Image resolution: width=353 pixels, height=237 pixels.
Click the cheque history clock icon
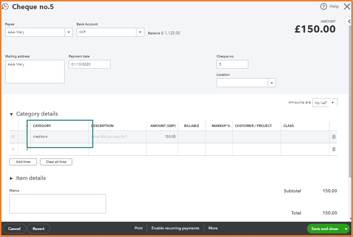(5, 7)
